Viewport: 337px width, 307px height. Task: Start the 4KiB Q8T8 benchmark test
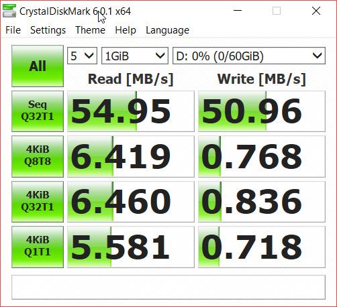(x=38, y=156)
